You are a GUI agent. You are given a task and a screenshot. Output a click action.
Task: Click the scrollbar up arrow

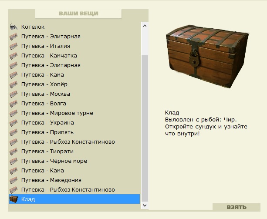[145, 26]
